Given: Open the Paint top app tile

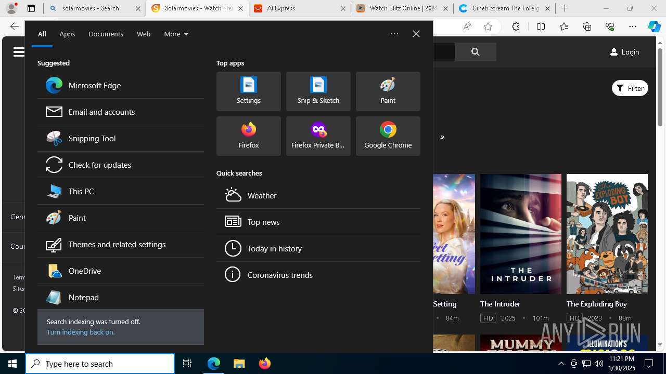Looking at the screenshot, I should click(x=388, y=91).
